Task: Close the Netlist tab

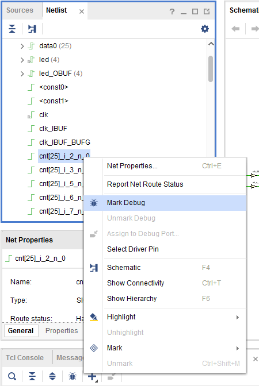Action: click(82, 11)
